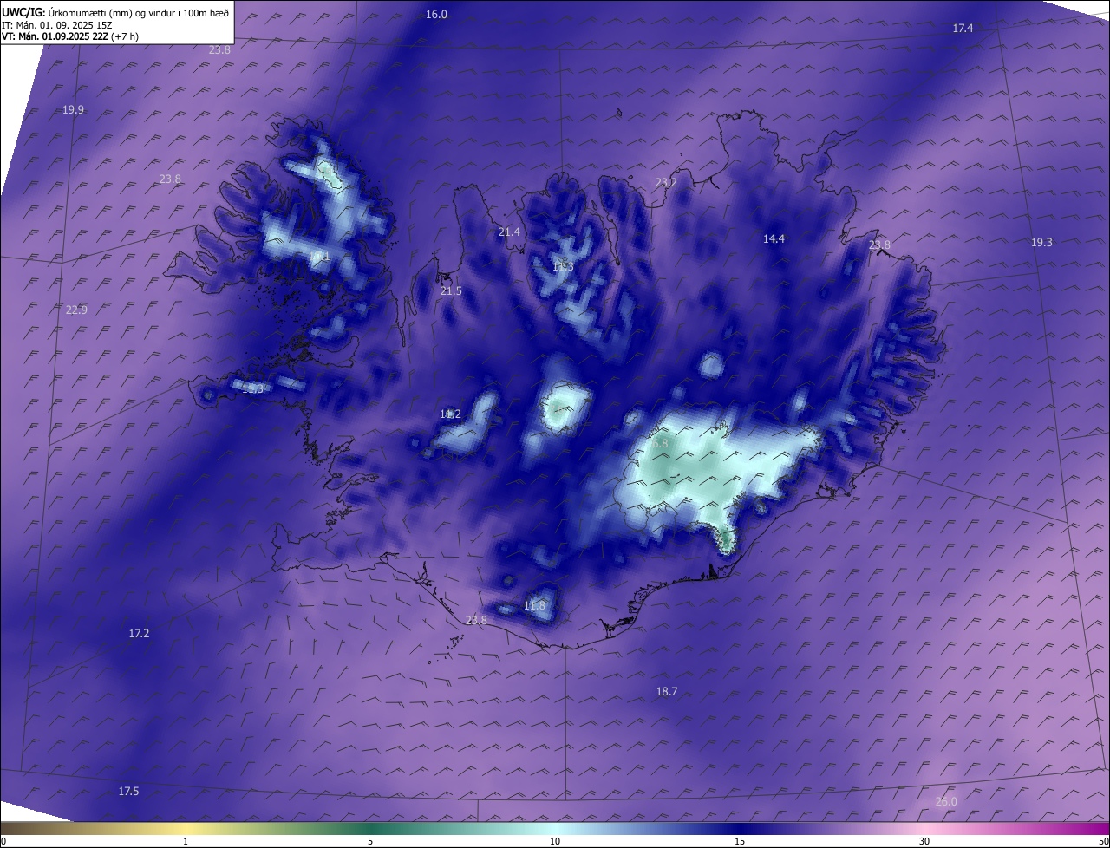This screenshot has height=848, width=1110.
Task: Click the 10 tick on the color scale
Action: pos(555,842)
